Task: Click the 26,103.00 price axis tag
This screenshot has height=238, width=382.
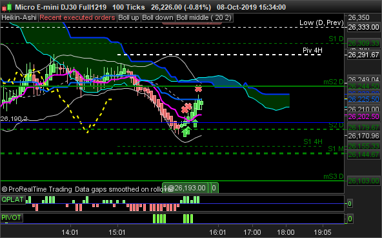Action: (363, 181)
